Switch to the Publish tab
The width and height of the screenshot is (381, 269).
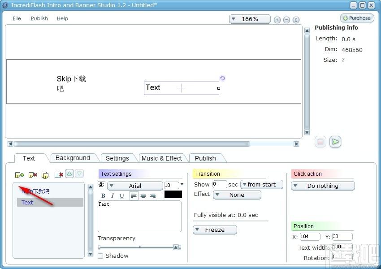pyautogui.click(x=205, y=158)
